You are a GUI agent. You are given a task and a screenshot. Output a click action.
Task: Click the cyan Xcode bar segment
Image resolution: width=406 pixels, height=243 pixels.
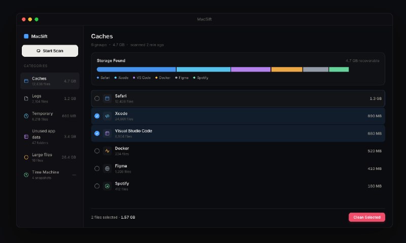point(204,70)
